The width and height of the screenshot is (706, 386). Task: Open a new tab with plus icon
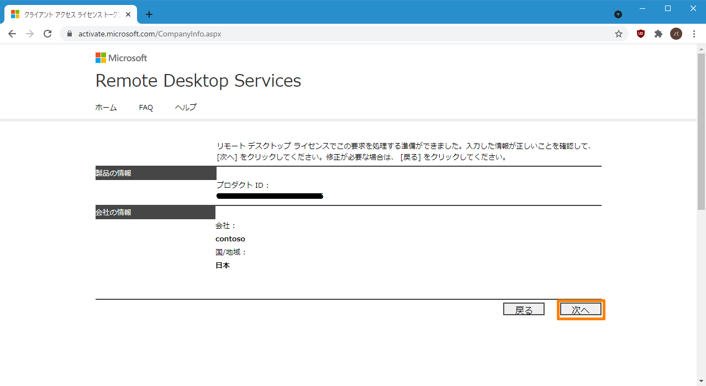(x=149, y=14)
